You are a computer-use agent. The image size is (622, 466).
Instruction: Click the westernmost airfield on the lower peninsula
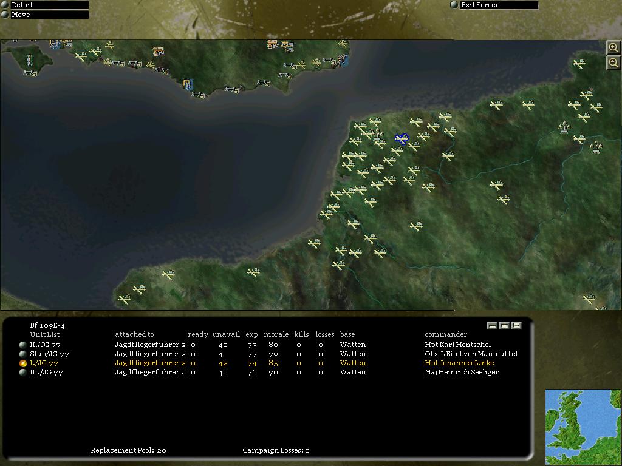[125, 299]
